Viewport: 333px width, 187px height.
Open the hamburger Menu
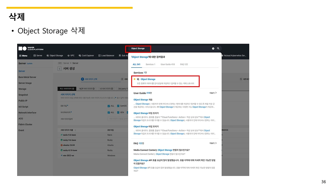23,56
